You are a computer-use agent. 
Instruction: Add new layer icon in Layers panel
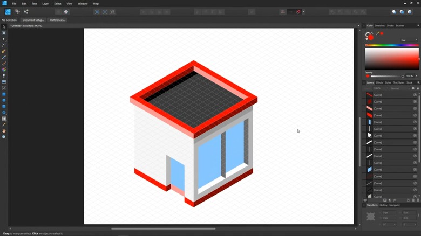point(408,200)
